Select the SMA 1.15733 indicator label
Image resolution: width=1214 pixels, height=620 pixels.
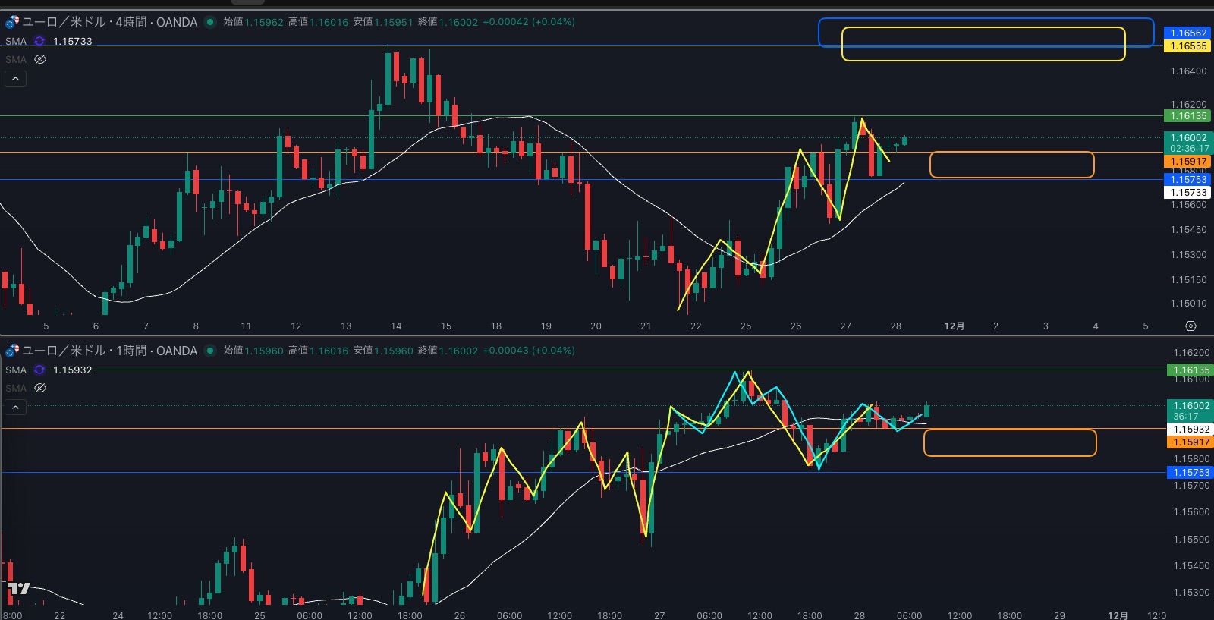16,41
